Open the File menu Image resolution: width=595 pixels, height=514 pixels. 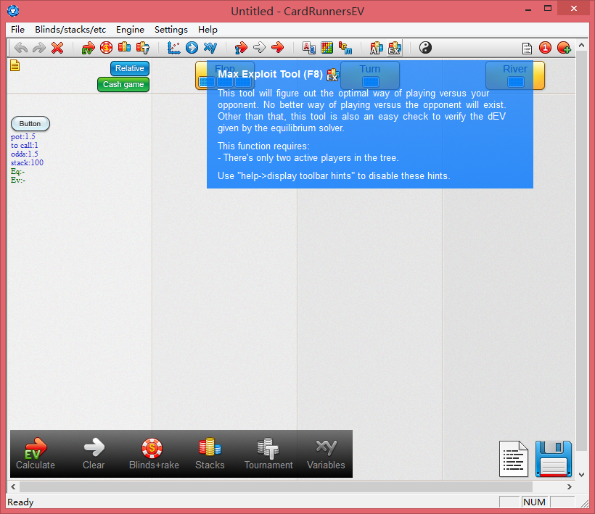(x=17, y=30)
